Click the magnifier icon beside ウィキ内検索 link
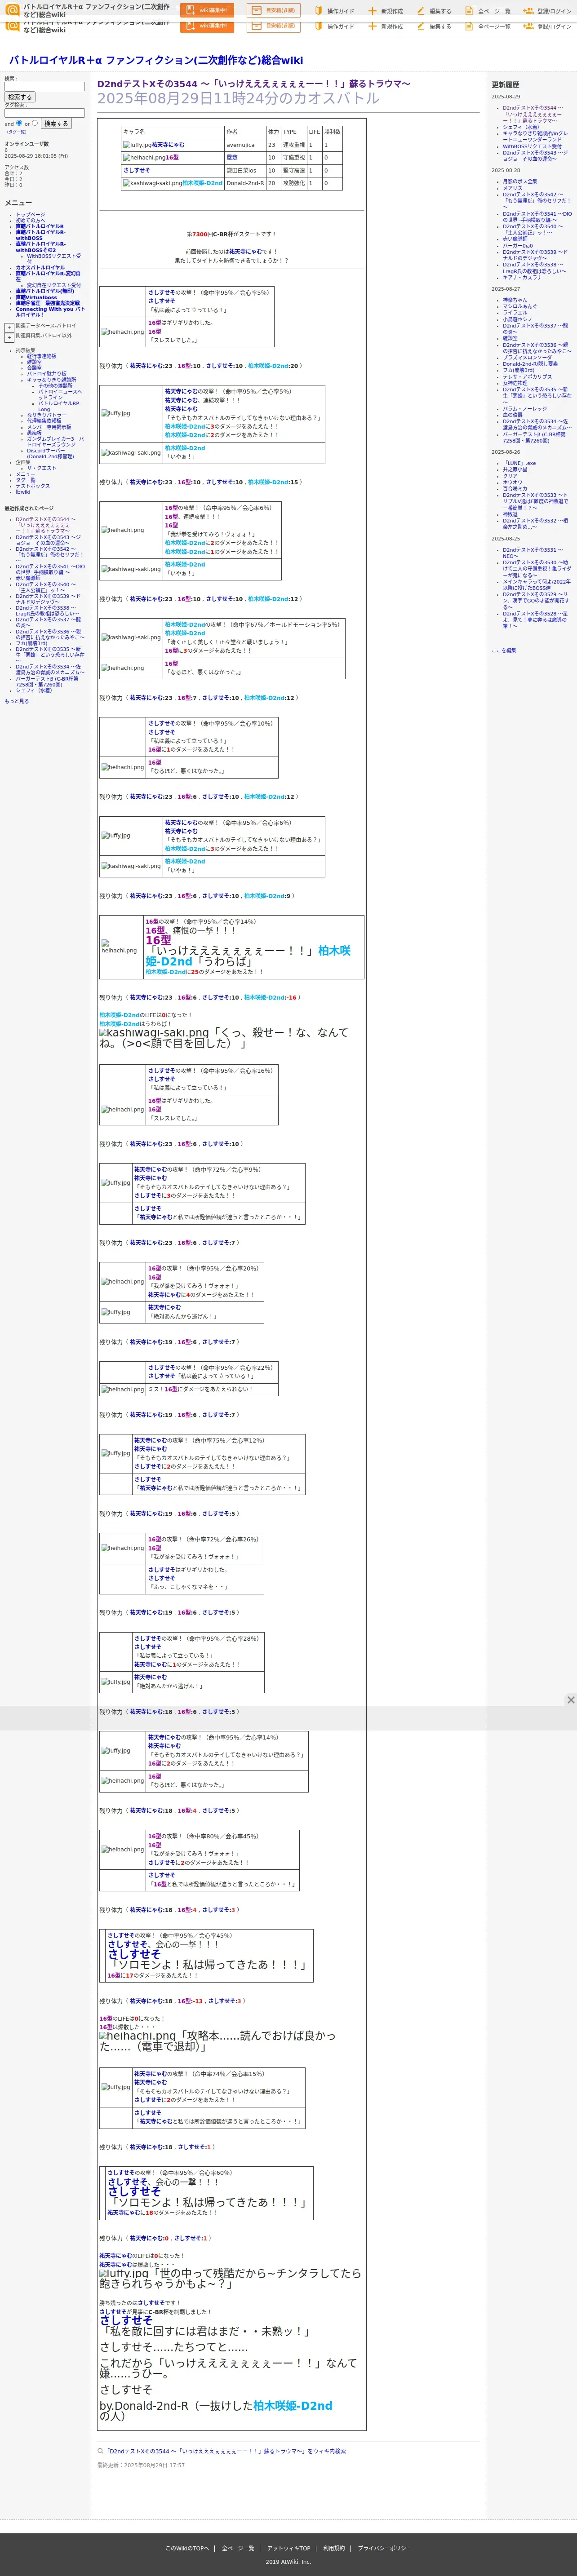The width and height of the screenshot is (577, 2576). pyautogui.click(x=100, y=2451)
